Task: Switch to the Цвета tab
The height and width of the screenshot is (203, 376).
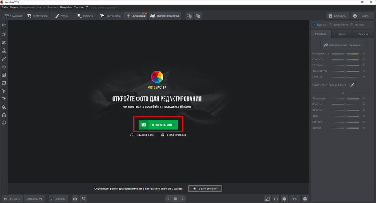Action: [x=342, y=34]
